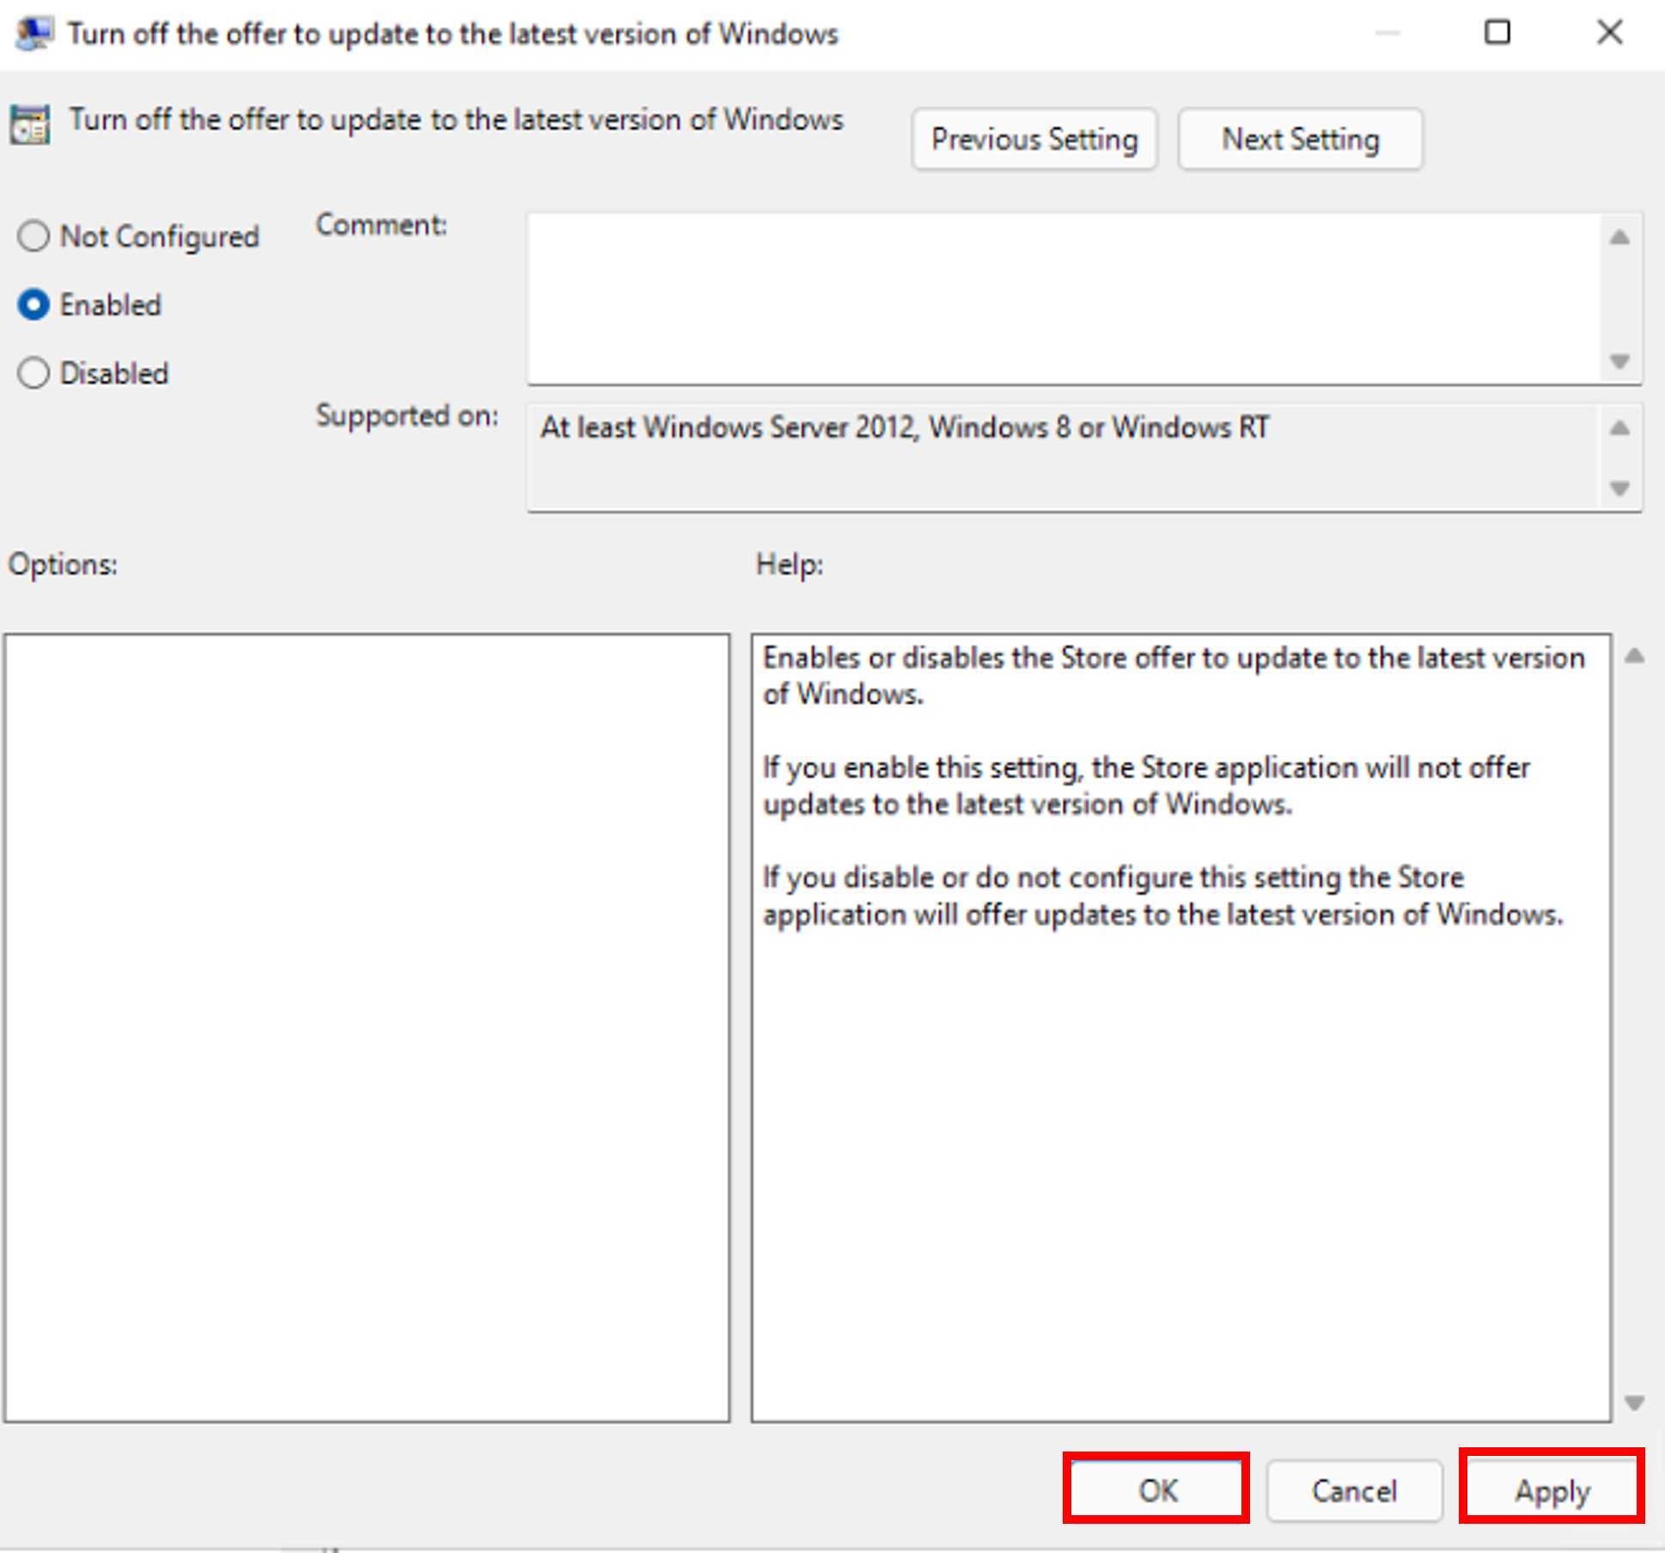Click the empty Options pane
The width and height of the screenshot is (1665, 1553).
pyautogui.click(x=367, y=1027)
